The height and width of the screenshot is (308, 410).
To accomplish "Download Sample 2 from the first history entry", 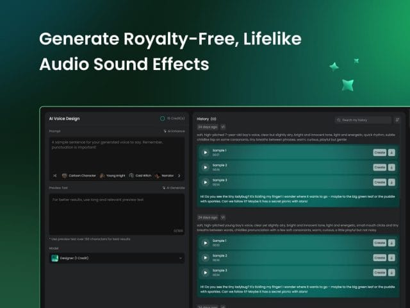I will click(391, 167).
